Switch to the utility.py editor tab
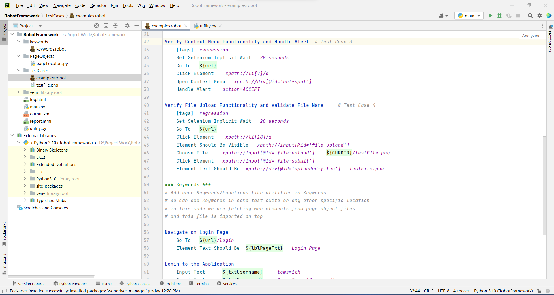 click(207, 26)
